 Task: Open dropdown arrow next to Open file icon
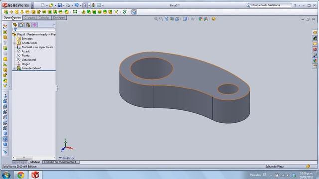pos(55,5)
